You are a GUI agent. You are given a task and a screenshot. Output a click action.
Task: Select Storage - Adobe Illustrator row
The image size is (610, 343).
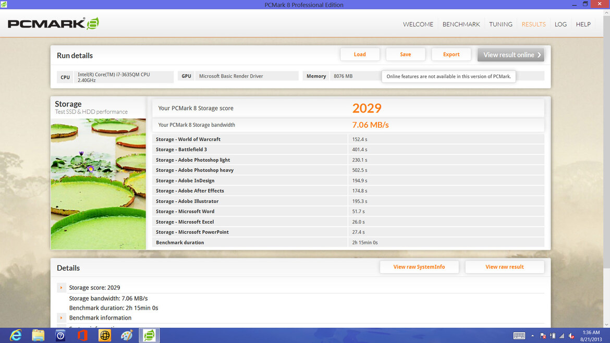tap(348, 201)
